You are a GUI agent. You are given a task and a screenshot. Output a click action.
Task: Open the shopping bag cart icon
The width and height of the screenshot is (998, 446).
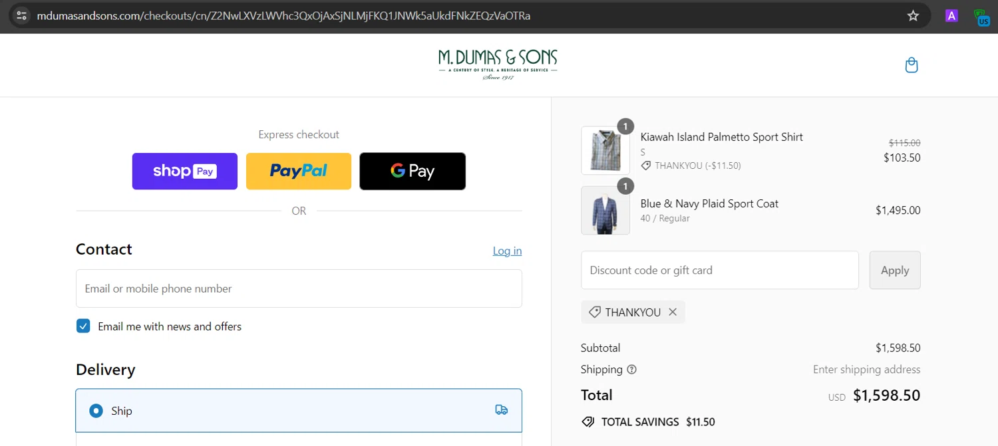[912, 65]
